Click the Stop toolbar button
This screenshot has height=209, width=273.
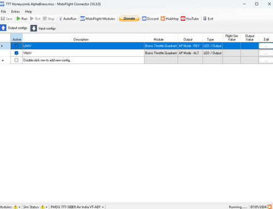click(49, 19)
